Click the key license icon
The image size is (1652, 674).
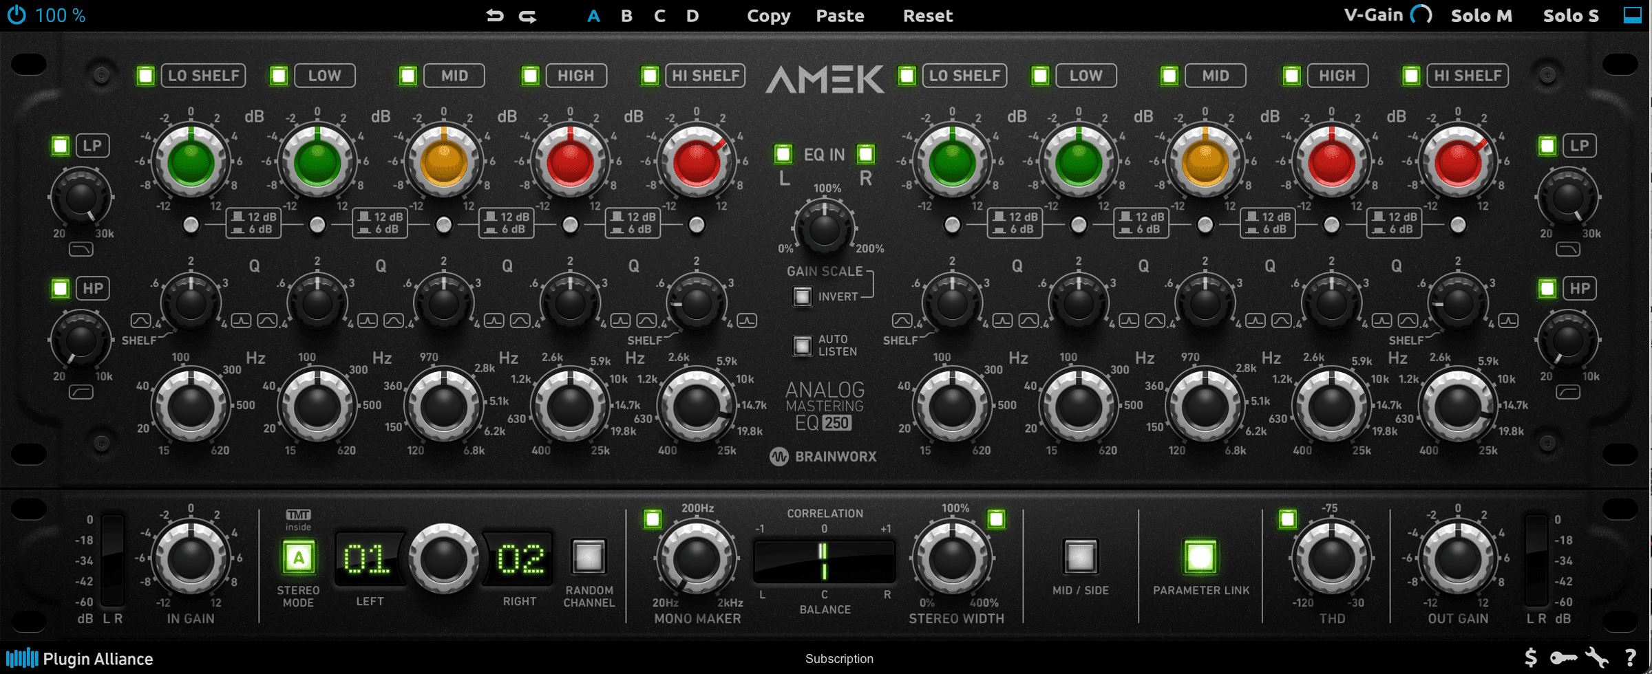pyautogui.click(x=1564, y=658)
